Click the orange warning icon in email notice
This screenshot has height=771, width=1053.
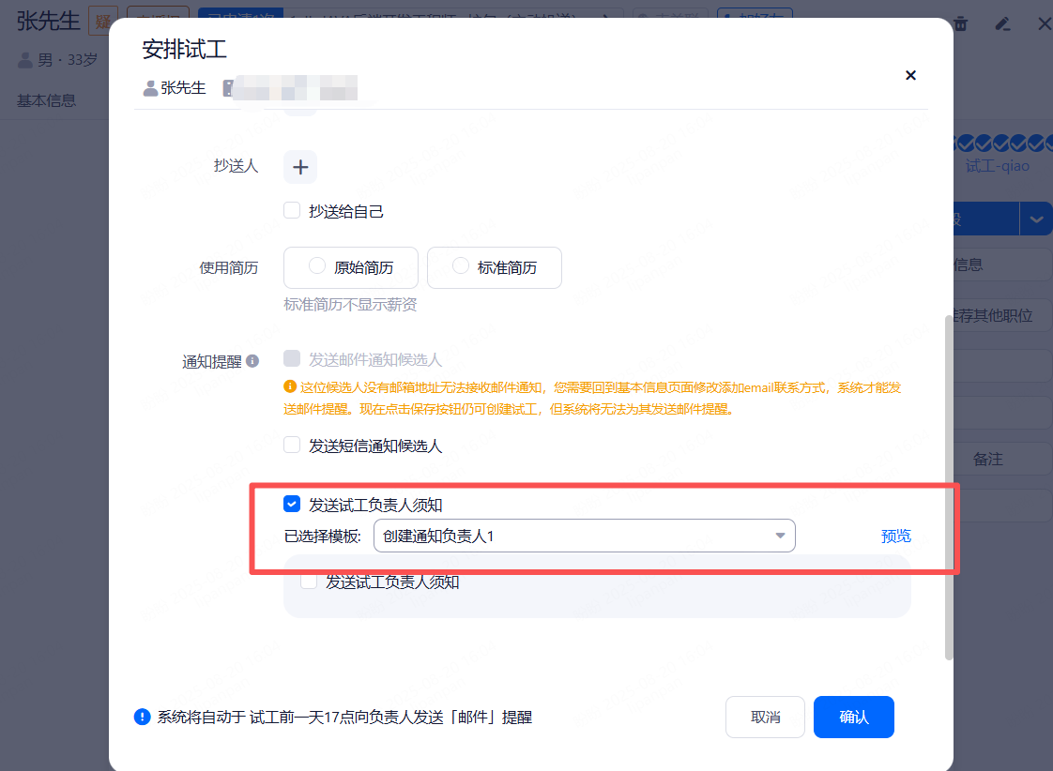pyautogui.click(x=290, y=386)
